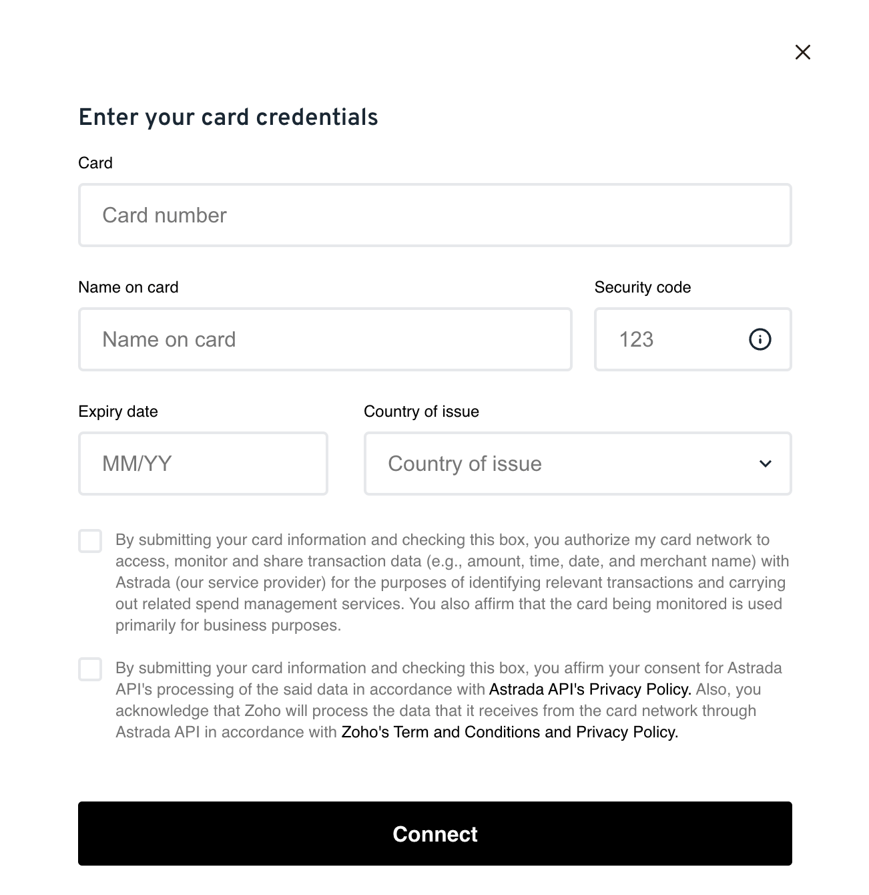Image resolution: width=869 pixels, height=895 pixels.
Task: Focus the Card number input field
Action: [x=434, y=215]
